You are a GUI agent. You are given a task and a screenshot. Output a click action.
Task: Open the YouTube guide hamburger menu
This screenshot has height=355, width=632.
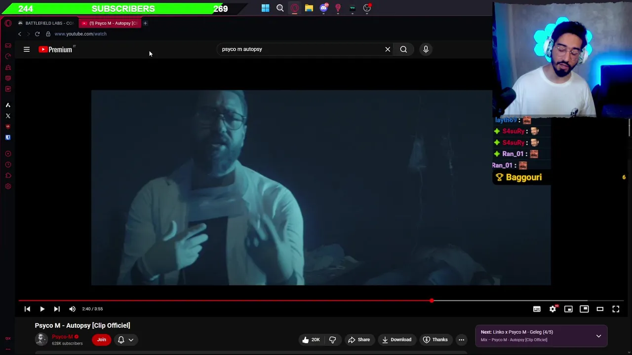click(27, 49)
